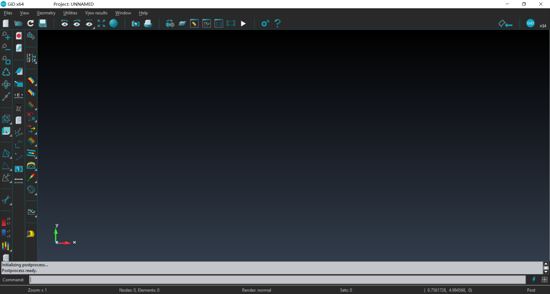Expand the min/max X markers icon
This screenshot has width=550, height=294.
click(32, 117)
